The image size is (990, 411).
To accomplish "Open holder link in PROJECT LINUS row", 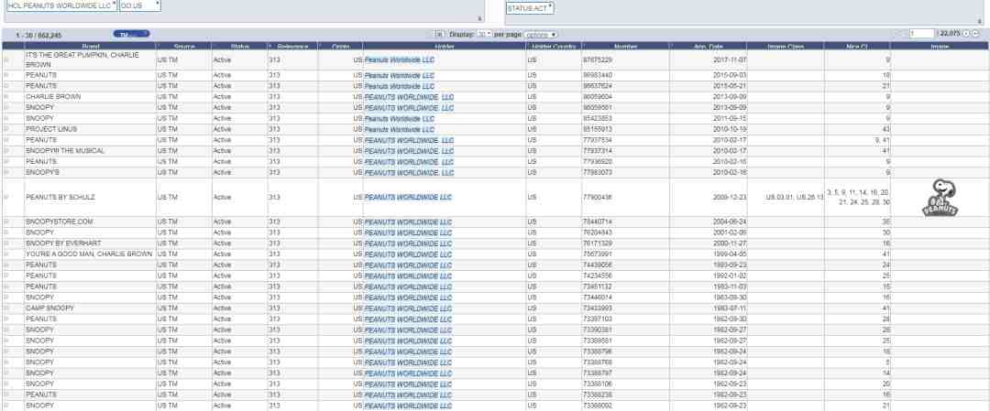I will tap(399, 129).
